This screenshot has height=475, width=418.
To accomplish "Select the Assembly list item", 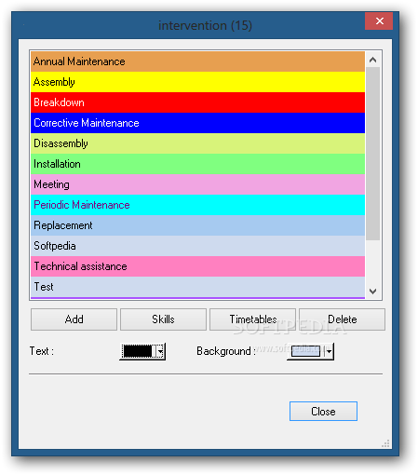I will pos(197,82).
